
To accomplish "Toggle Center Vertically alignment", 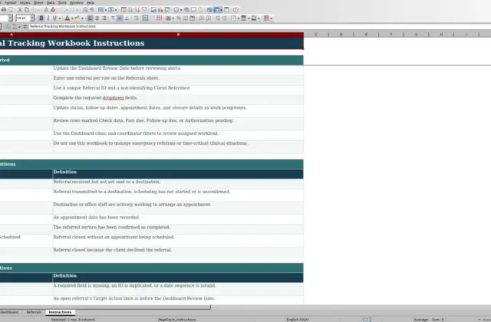I will click(120, 18).
